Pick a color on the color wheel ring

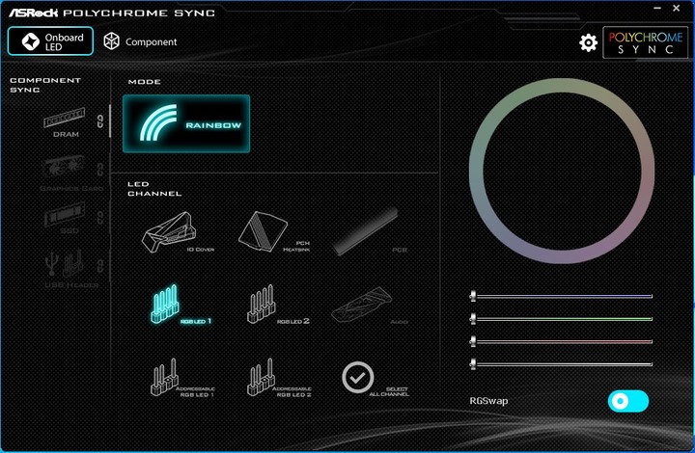pos(562,86)
